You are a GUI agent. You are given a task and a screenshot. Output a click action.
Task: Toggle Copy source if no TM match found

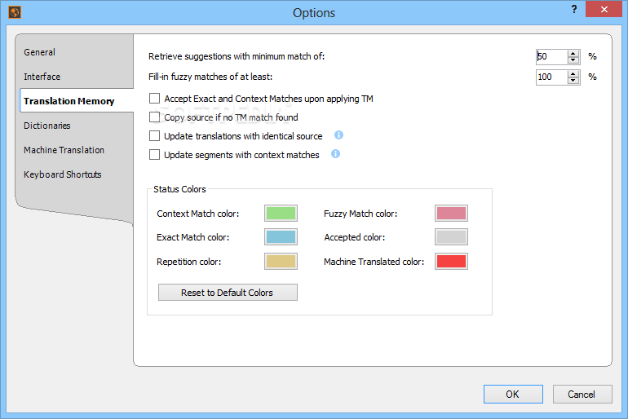[x=155, y=117]
